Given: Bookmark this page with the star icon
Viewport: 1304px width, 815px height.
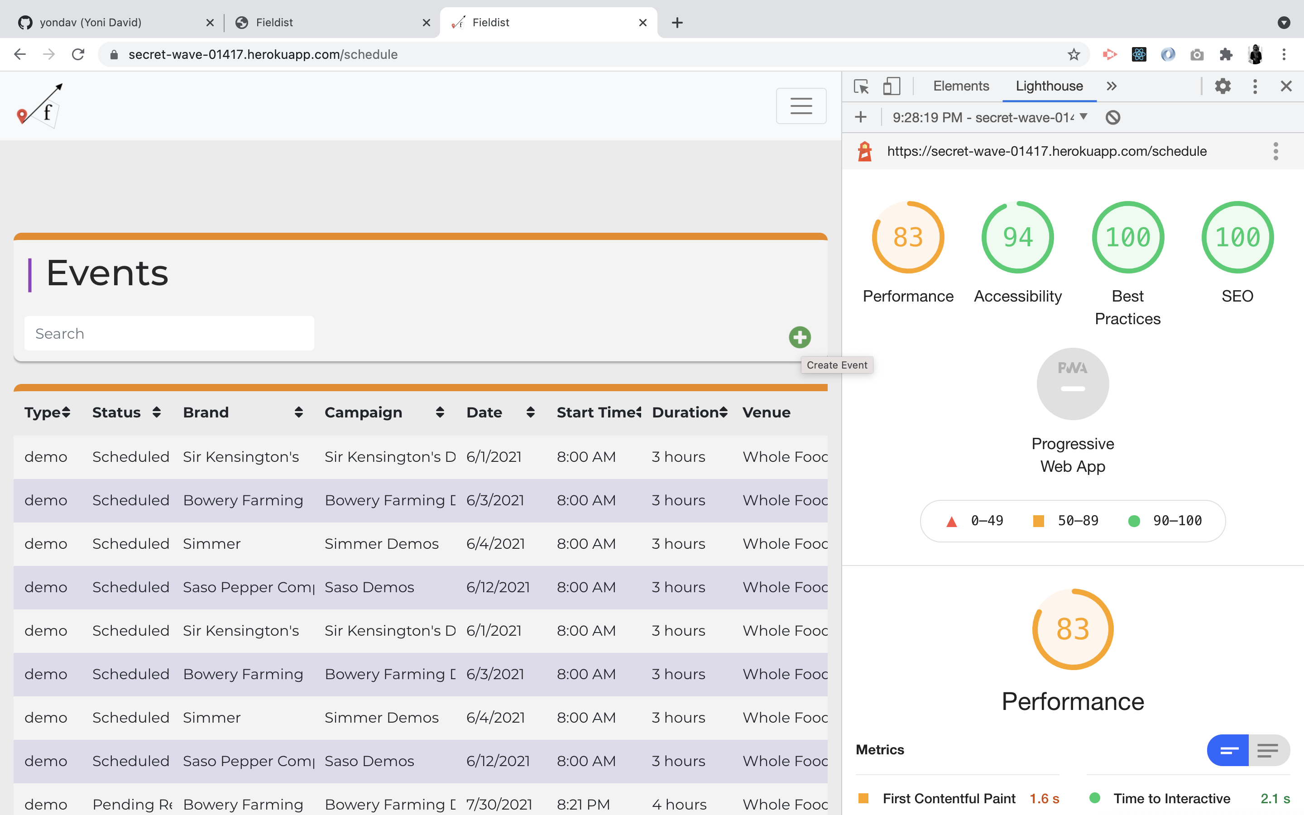Looking at the screenshot, I should [1074, 54].
